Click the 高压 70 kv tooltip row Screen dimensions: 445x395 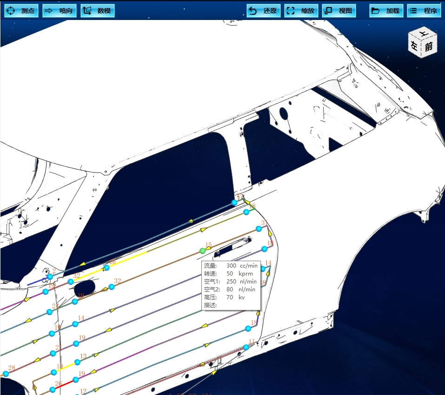tap(231, 297)
